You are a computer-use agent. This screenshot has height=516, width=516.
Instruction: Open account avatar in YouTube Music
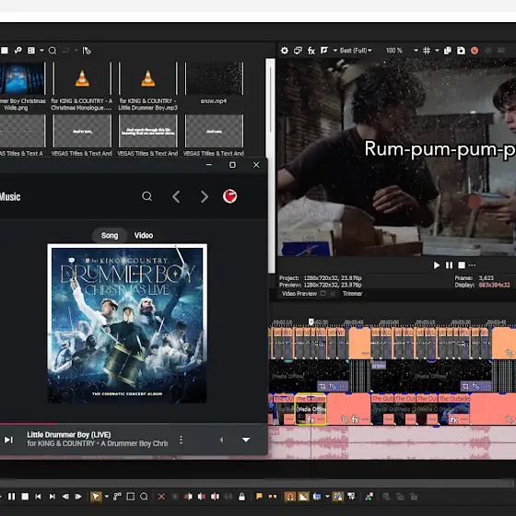pos(229,196)
